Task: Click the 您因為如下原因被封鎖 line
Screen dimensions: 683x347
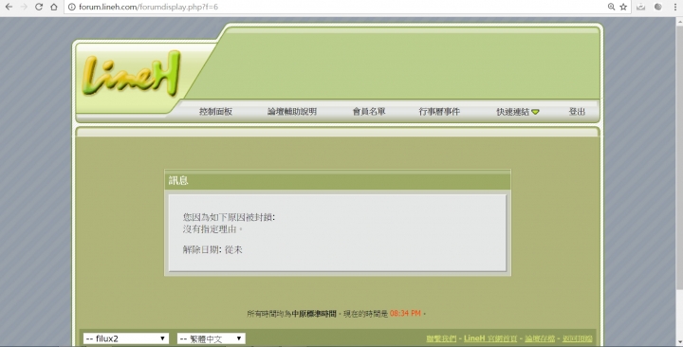Action: (229, 217)
